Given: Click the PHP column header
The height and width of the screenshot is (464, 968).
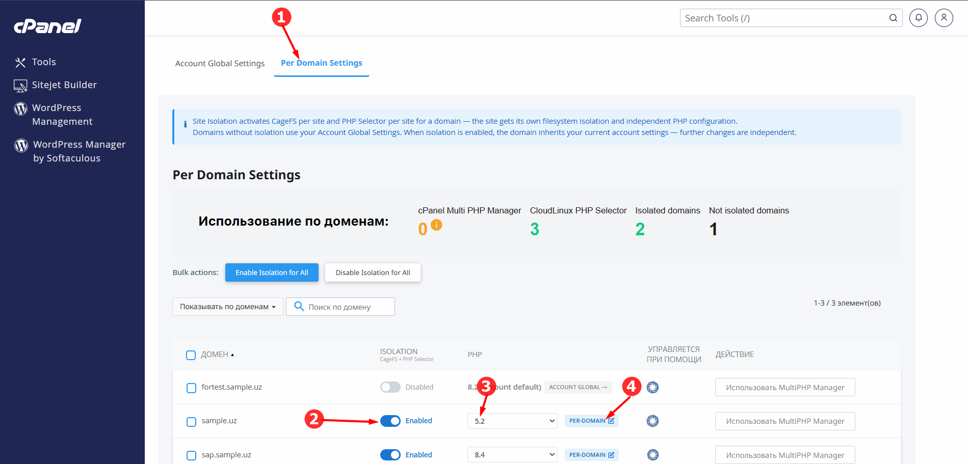Looking at the screenshot, I should pos(475,354).
